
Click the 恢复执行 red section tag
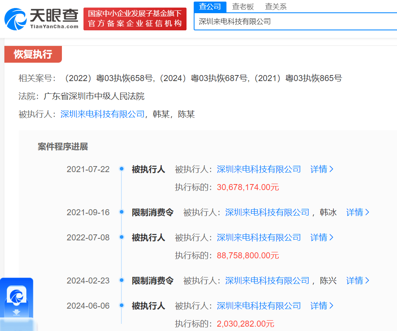[33, 54]
